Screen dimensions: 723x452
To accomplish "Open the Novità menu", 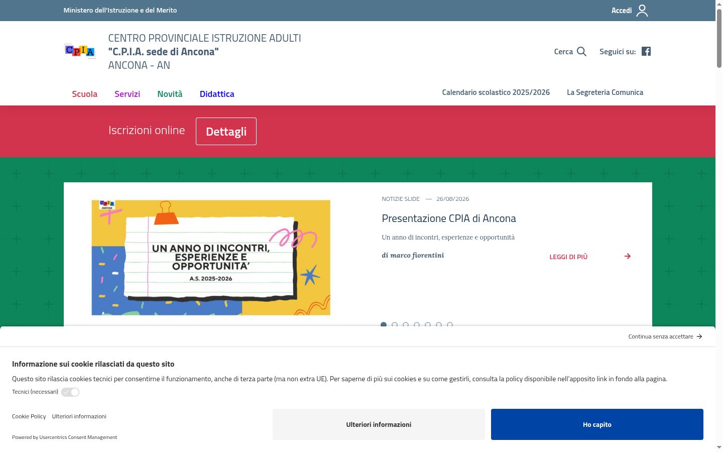I will click(170, 94).
